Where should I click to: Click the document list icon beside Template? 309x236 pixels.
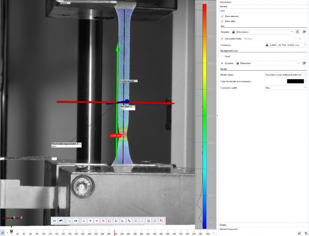pos(297,32)
